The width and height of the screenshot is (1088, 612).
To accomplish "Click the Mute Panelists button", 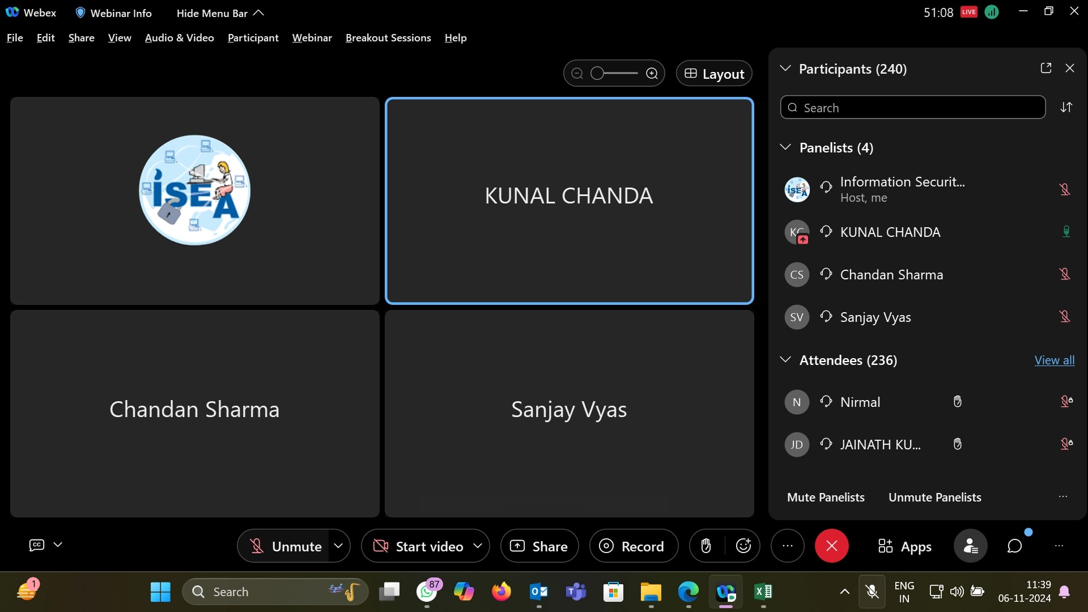I will (826, 497).
